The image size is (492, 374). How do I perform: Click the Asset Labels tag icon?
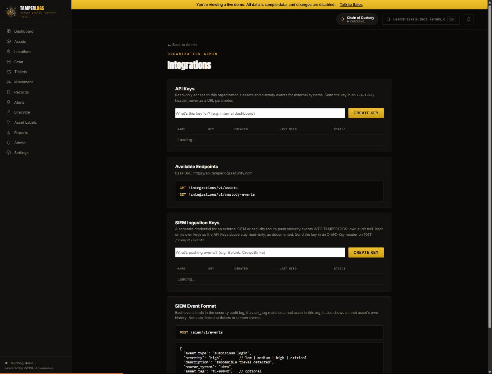(9, 123)
